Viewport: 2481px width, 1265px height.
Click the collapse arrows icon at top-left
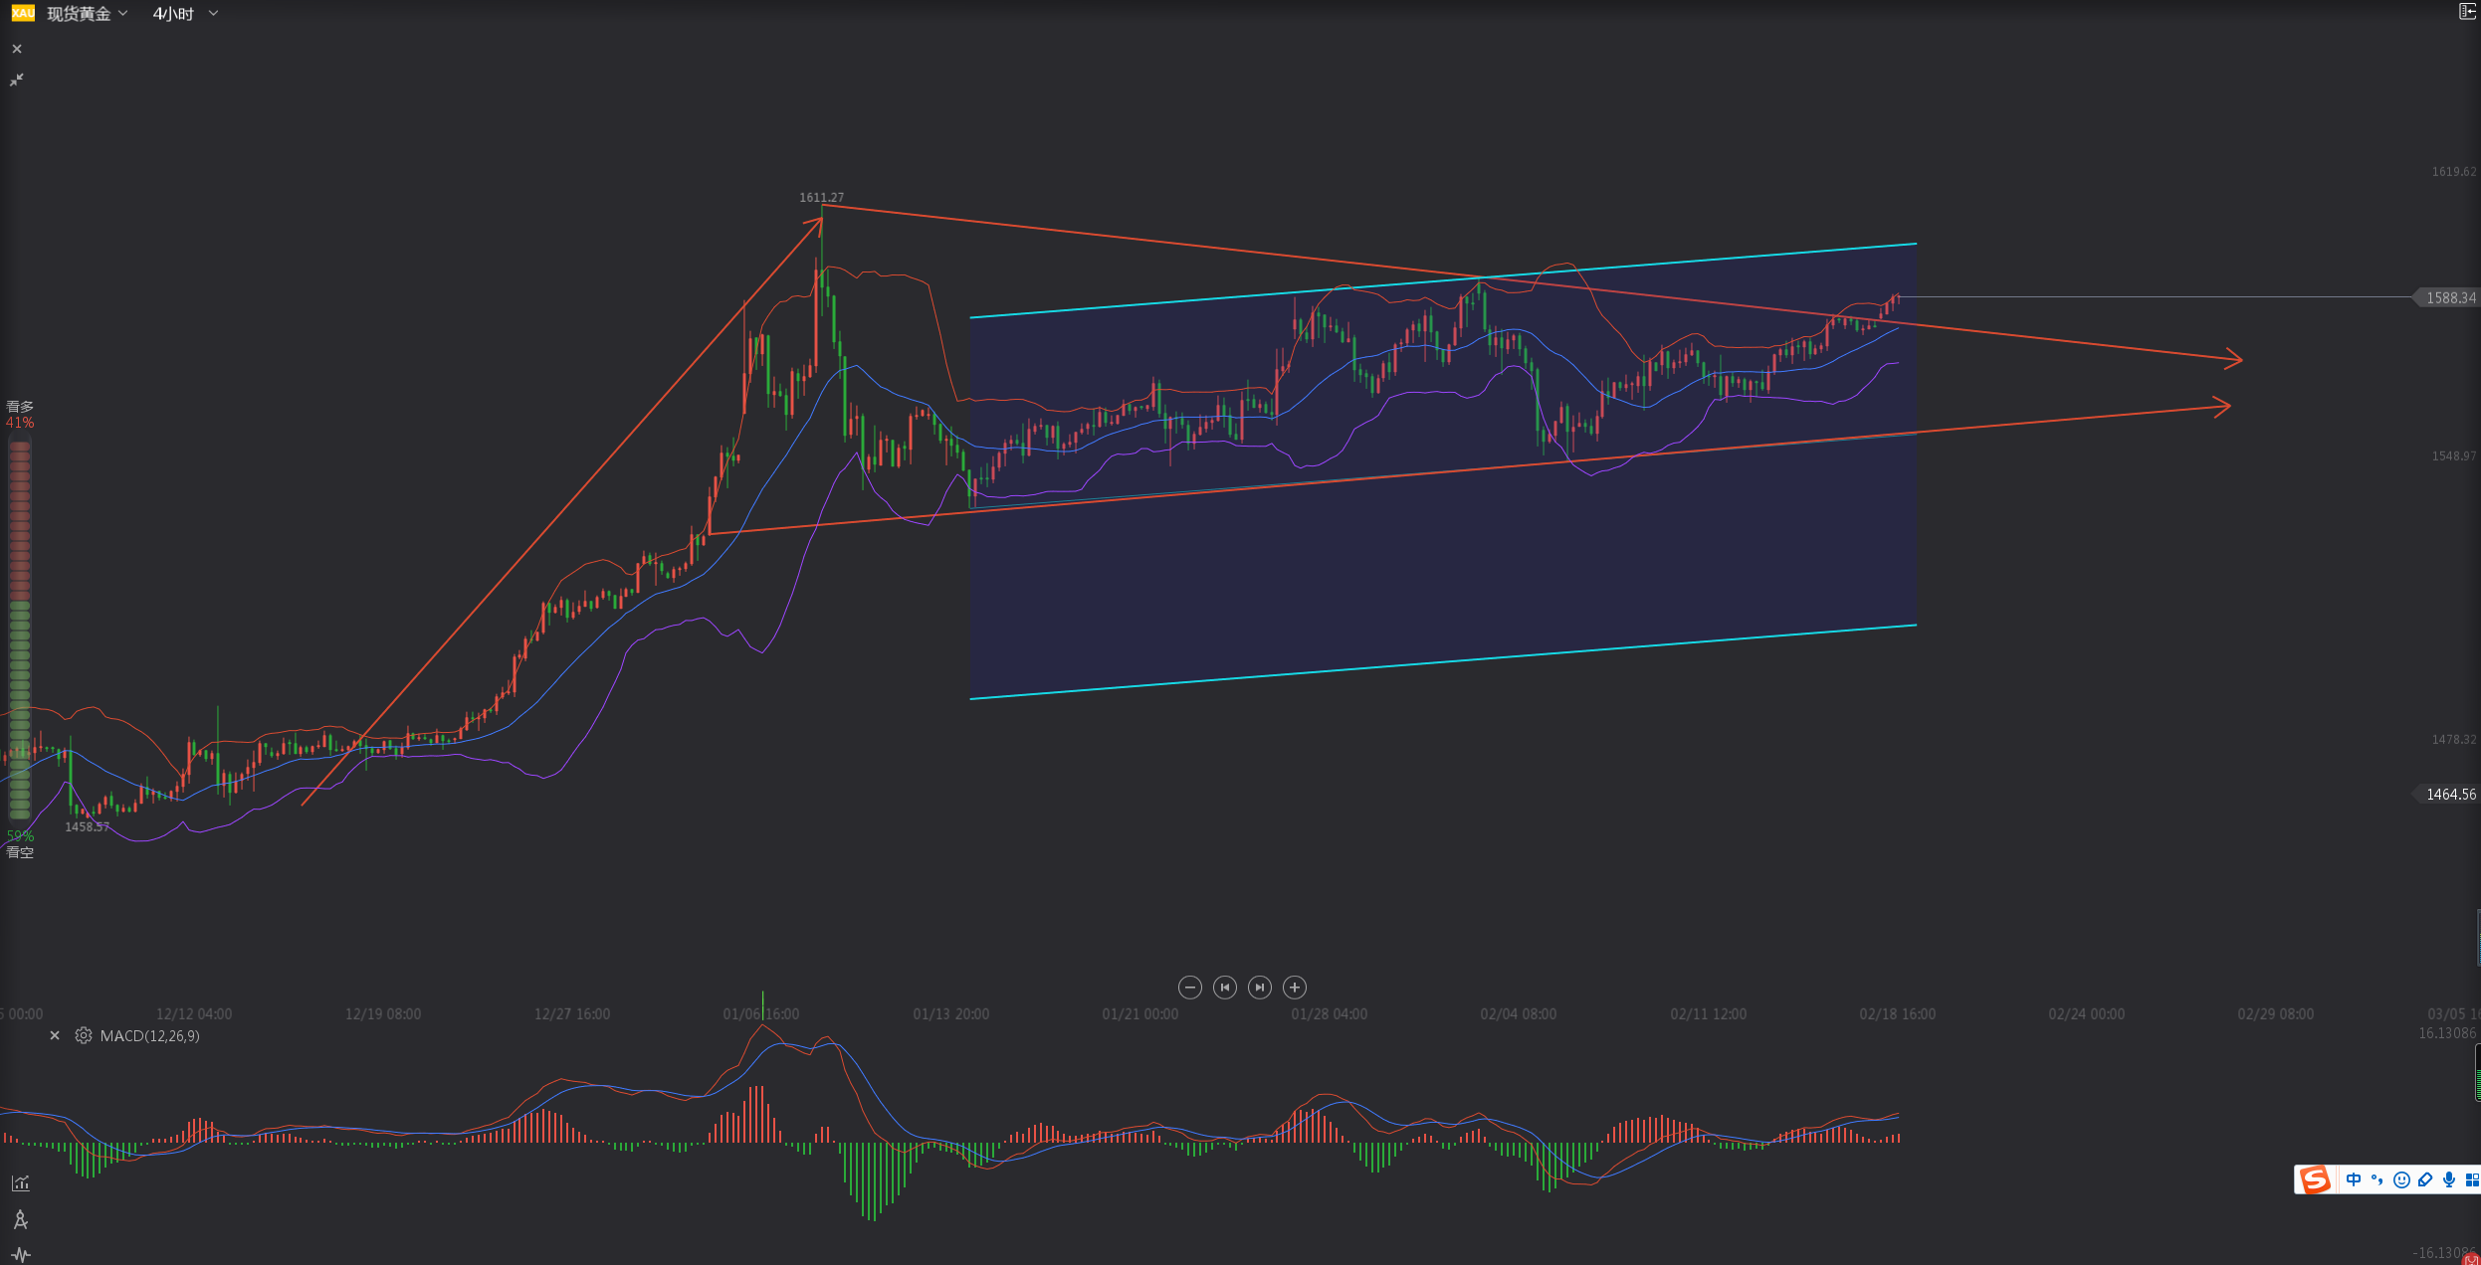click(x=16, y=80)
